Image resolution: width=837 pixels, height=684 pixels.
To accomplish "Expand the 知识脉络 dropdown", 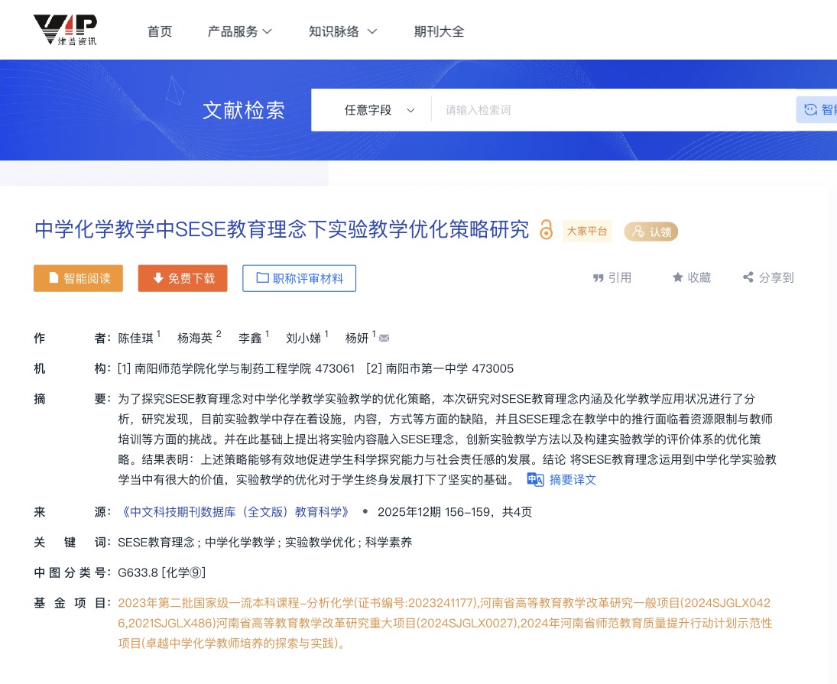I will pyautogui.click(x=342, y=31).
